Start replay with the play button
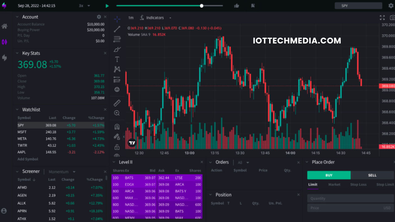The height and width of the screenshot is (222, 395). [107, 6]
